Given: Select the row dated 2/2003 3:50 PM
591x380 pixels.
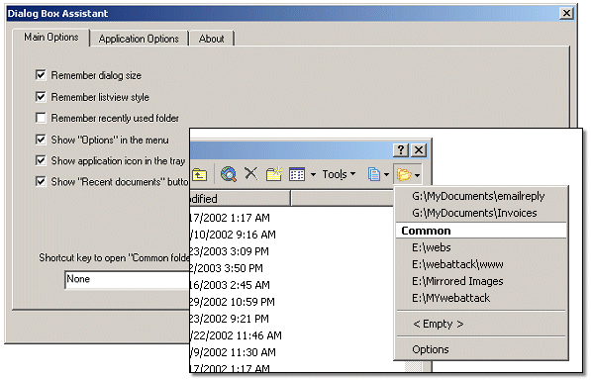Looking at the screenshot, I should [226, 268].
